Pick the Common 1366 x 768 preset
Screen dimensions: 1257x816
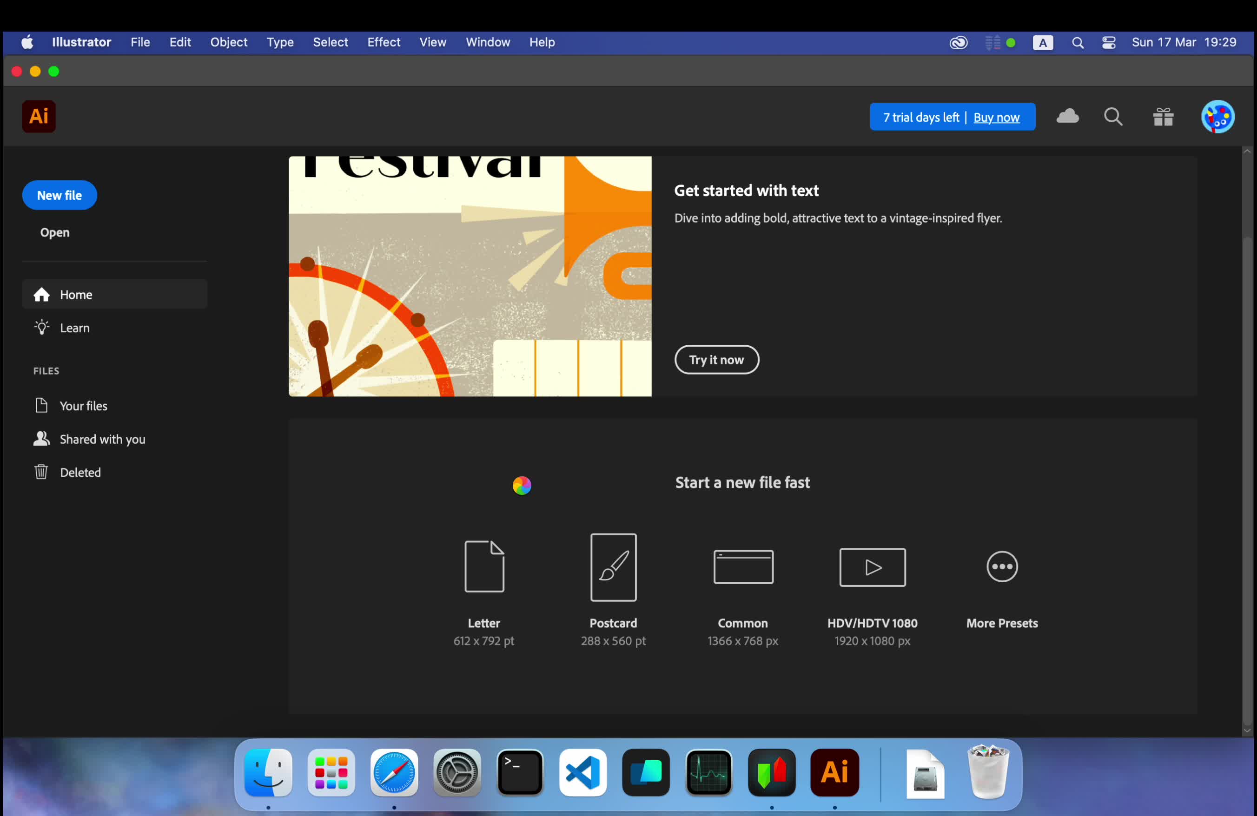[x=742, y=567]
